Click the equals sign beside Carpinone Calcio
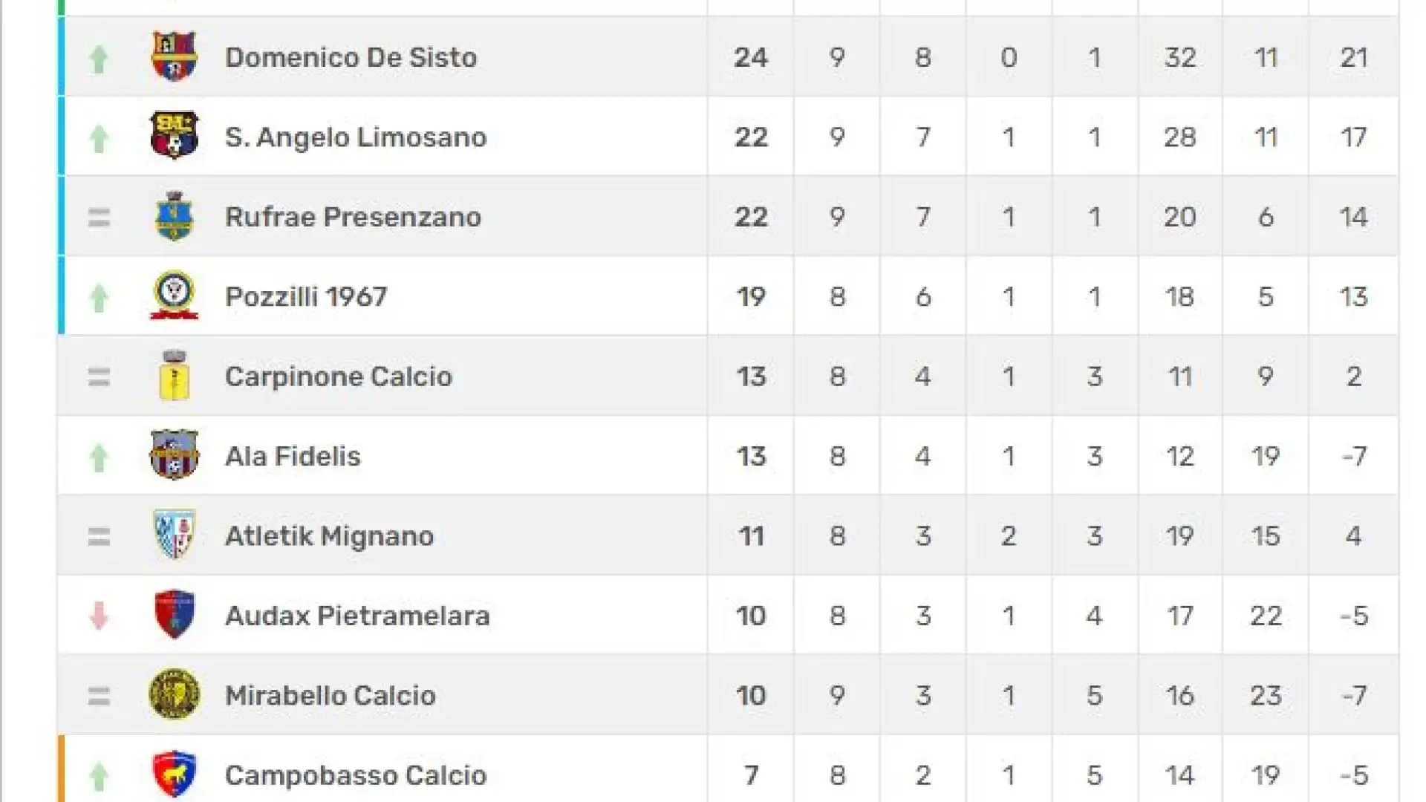Image resolution: width=1426 pixels, height=802 pixels. click(99, 376)
